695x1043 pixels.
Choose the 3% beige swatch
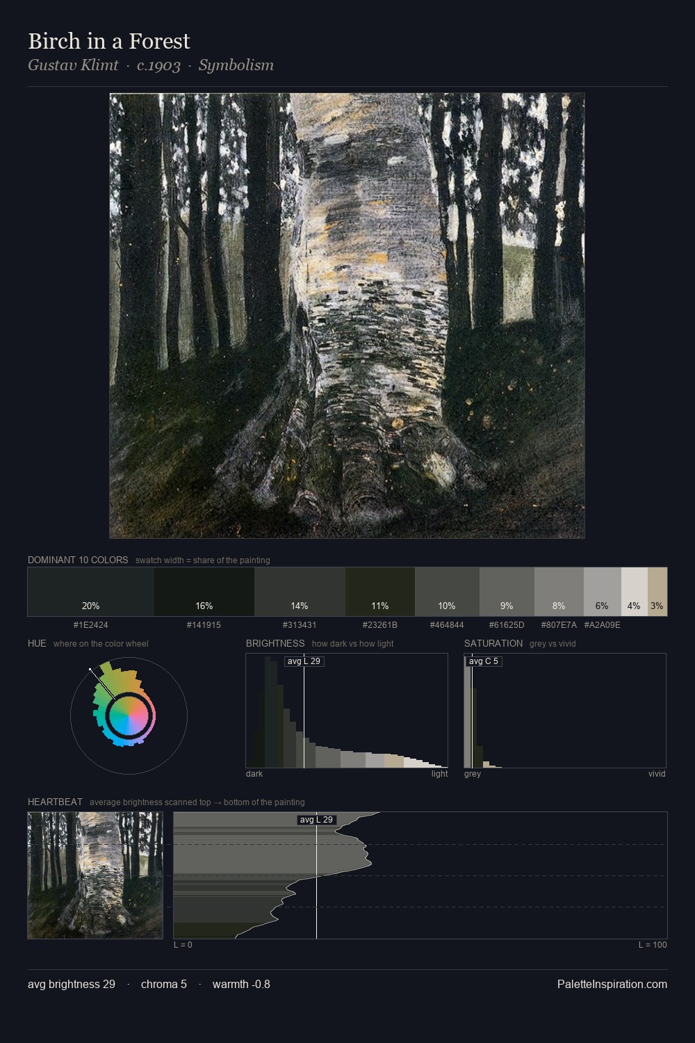pos(657,592)
